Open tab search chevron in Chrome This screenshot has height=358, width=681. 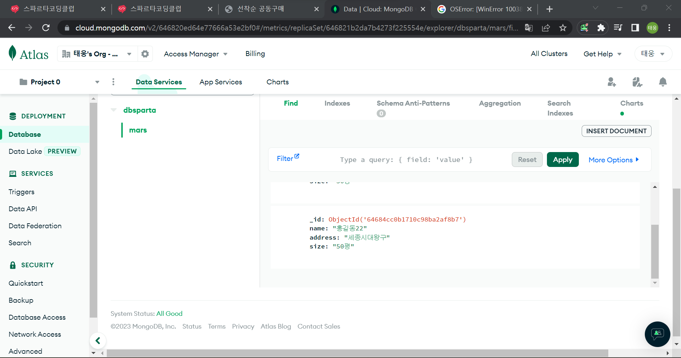tap(596, 8)
